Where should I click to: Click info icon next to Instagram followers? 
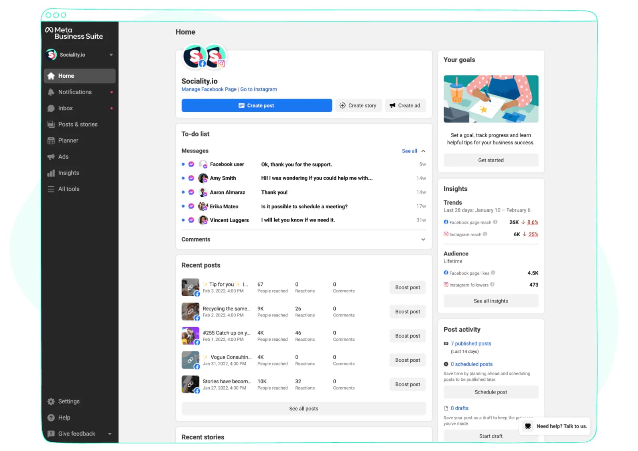[x=492, y=285]
